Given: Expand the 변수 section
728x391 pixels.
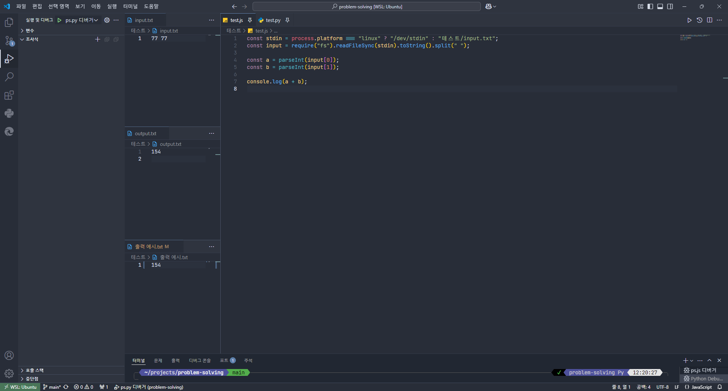Looking at the screenshot, I should [x=71, y=30].
